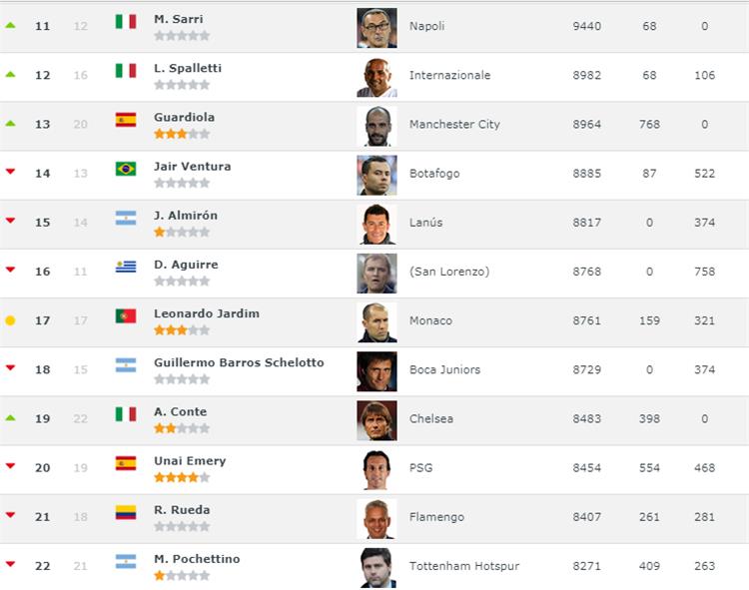Click the Portuguese flag beside Leonardo Jardim

[126, 315]
